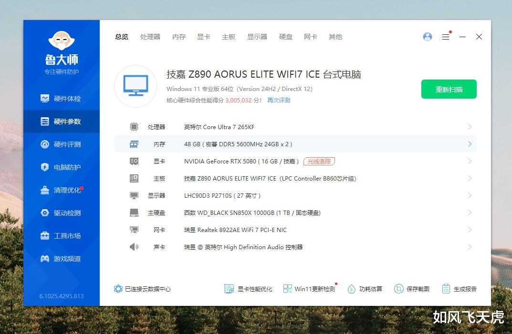Click the 声卡 speaker icon
This screenshot has width=512, height=334.
coord(134,247)
